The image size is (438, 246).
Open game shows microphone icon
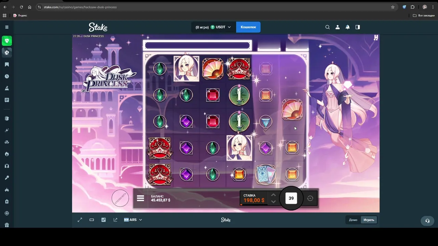point(7,178)
